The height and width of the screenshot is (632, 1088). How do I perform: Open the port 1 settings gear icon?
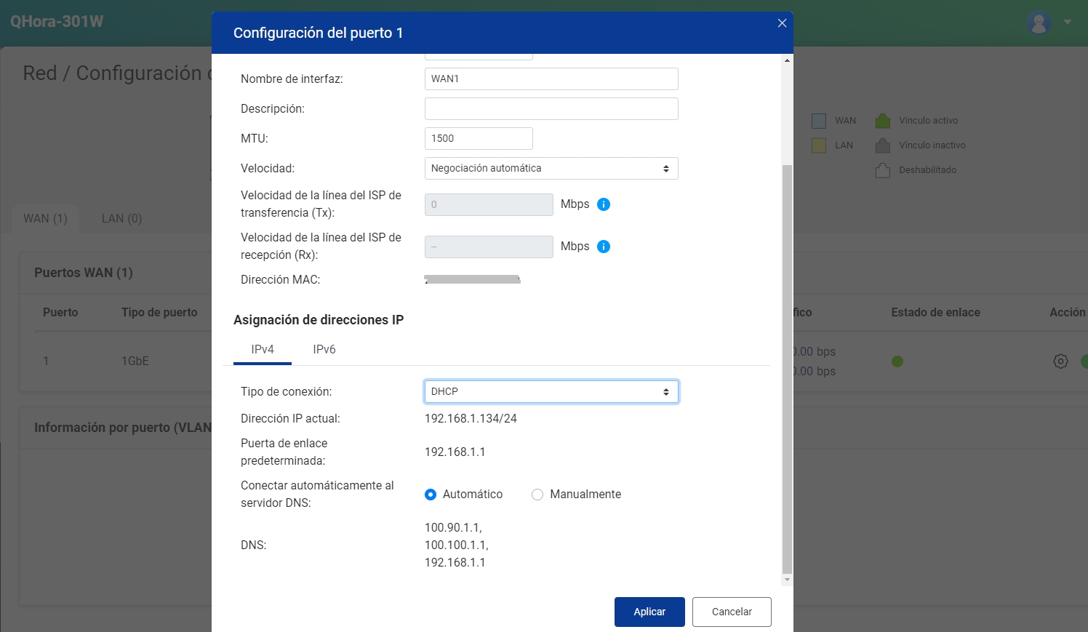pyautogui.click(x=1060, y=361)
